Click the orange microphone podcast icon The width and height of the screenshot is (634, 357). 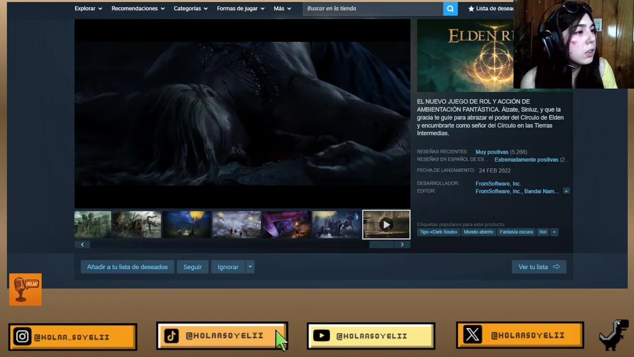click(x=25, y=290)
